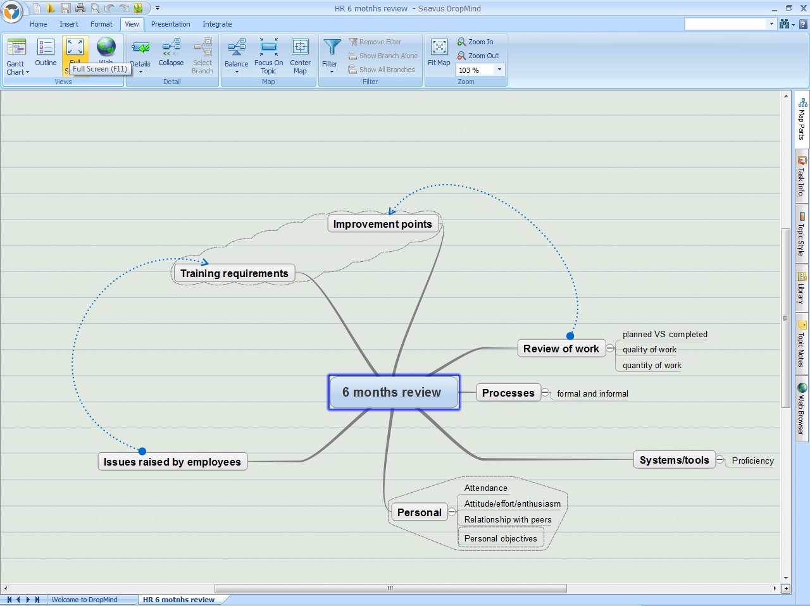Viewport: 810px width, 606px height.
Task: Open the Gantt Chart view
Action: (x=16, y=56)
